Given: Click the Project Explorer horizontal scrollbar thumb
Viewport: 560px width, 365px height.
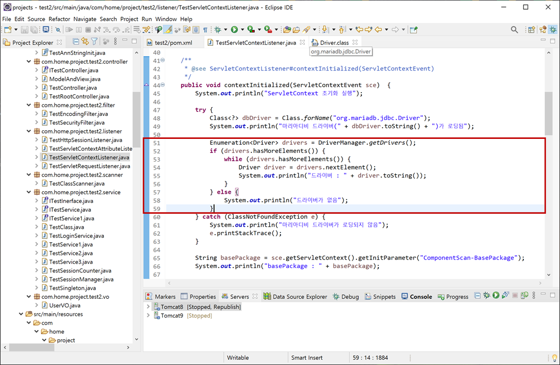Looking at the screenshot, I should (x=31, y=347).
